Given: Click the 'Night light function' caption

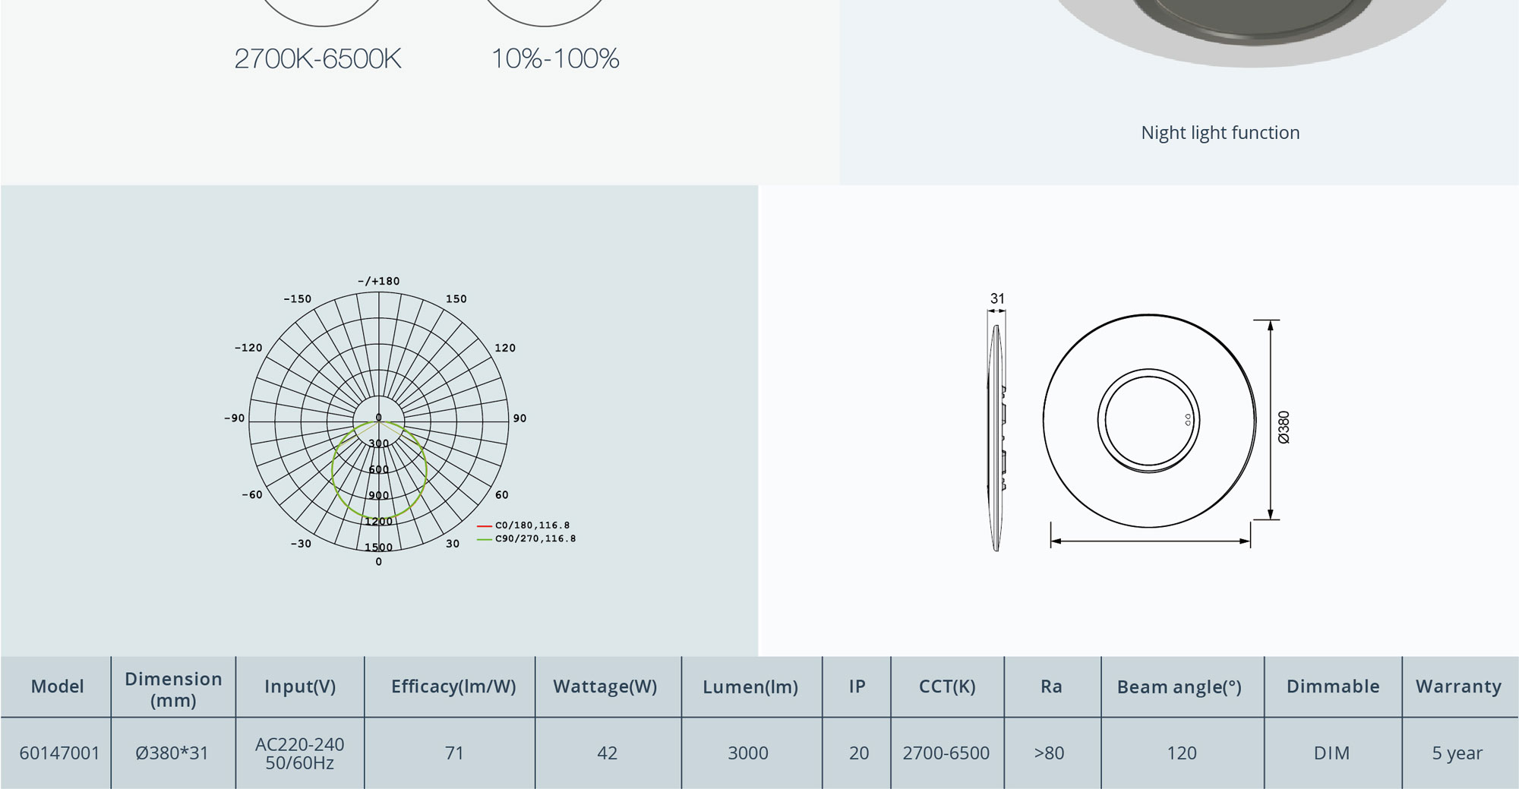Looking at the screenshot, I should point(1220,133).
